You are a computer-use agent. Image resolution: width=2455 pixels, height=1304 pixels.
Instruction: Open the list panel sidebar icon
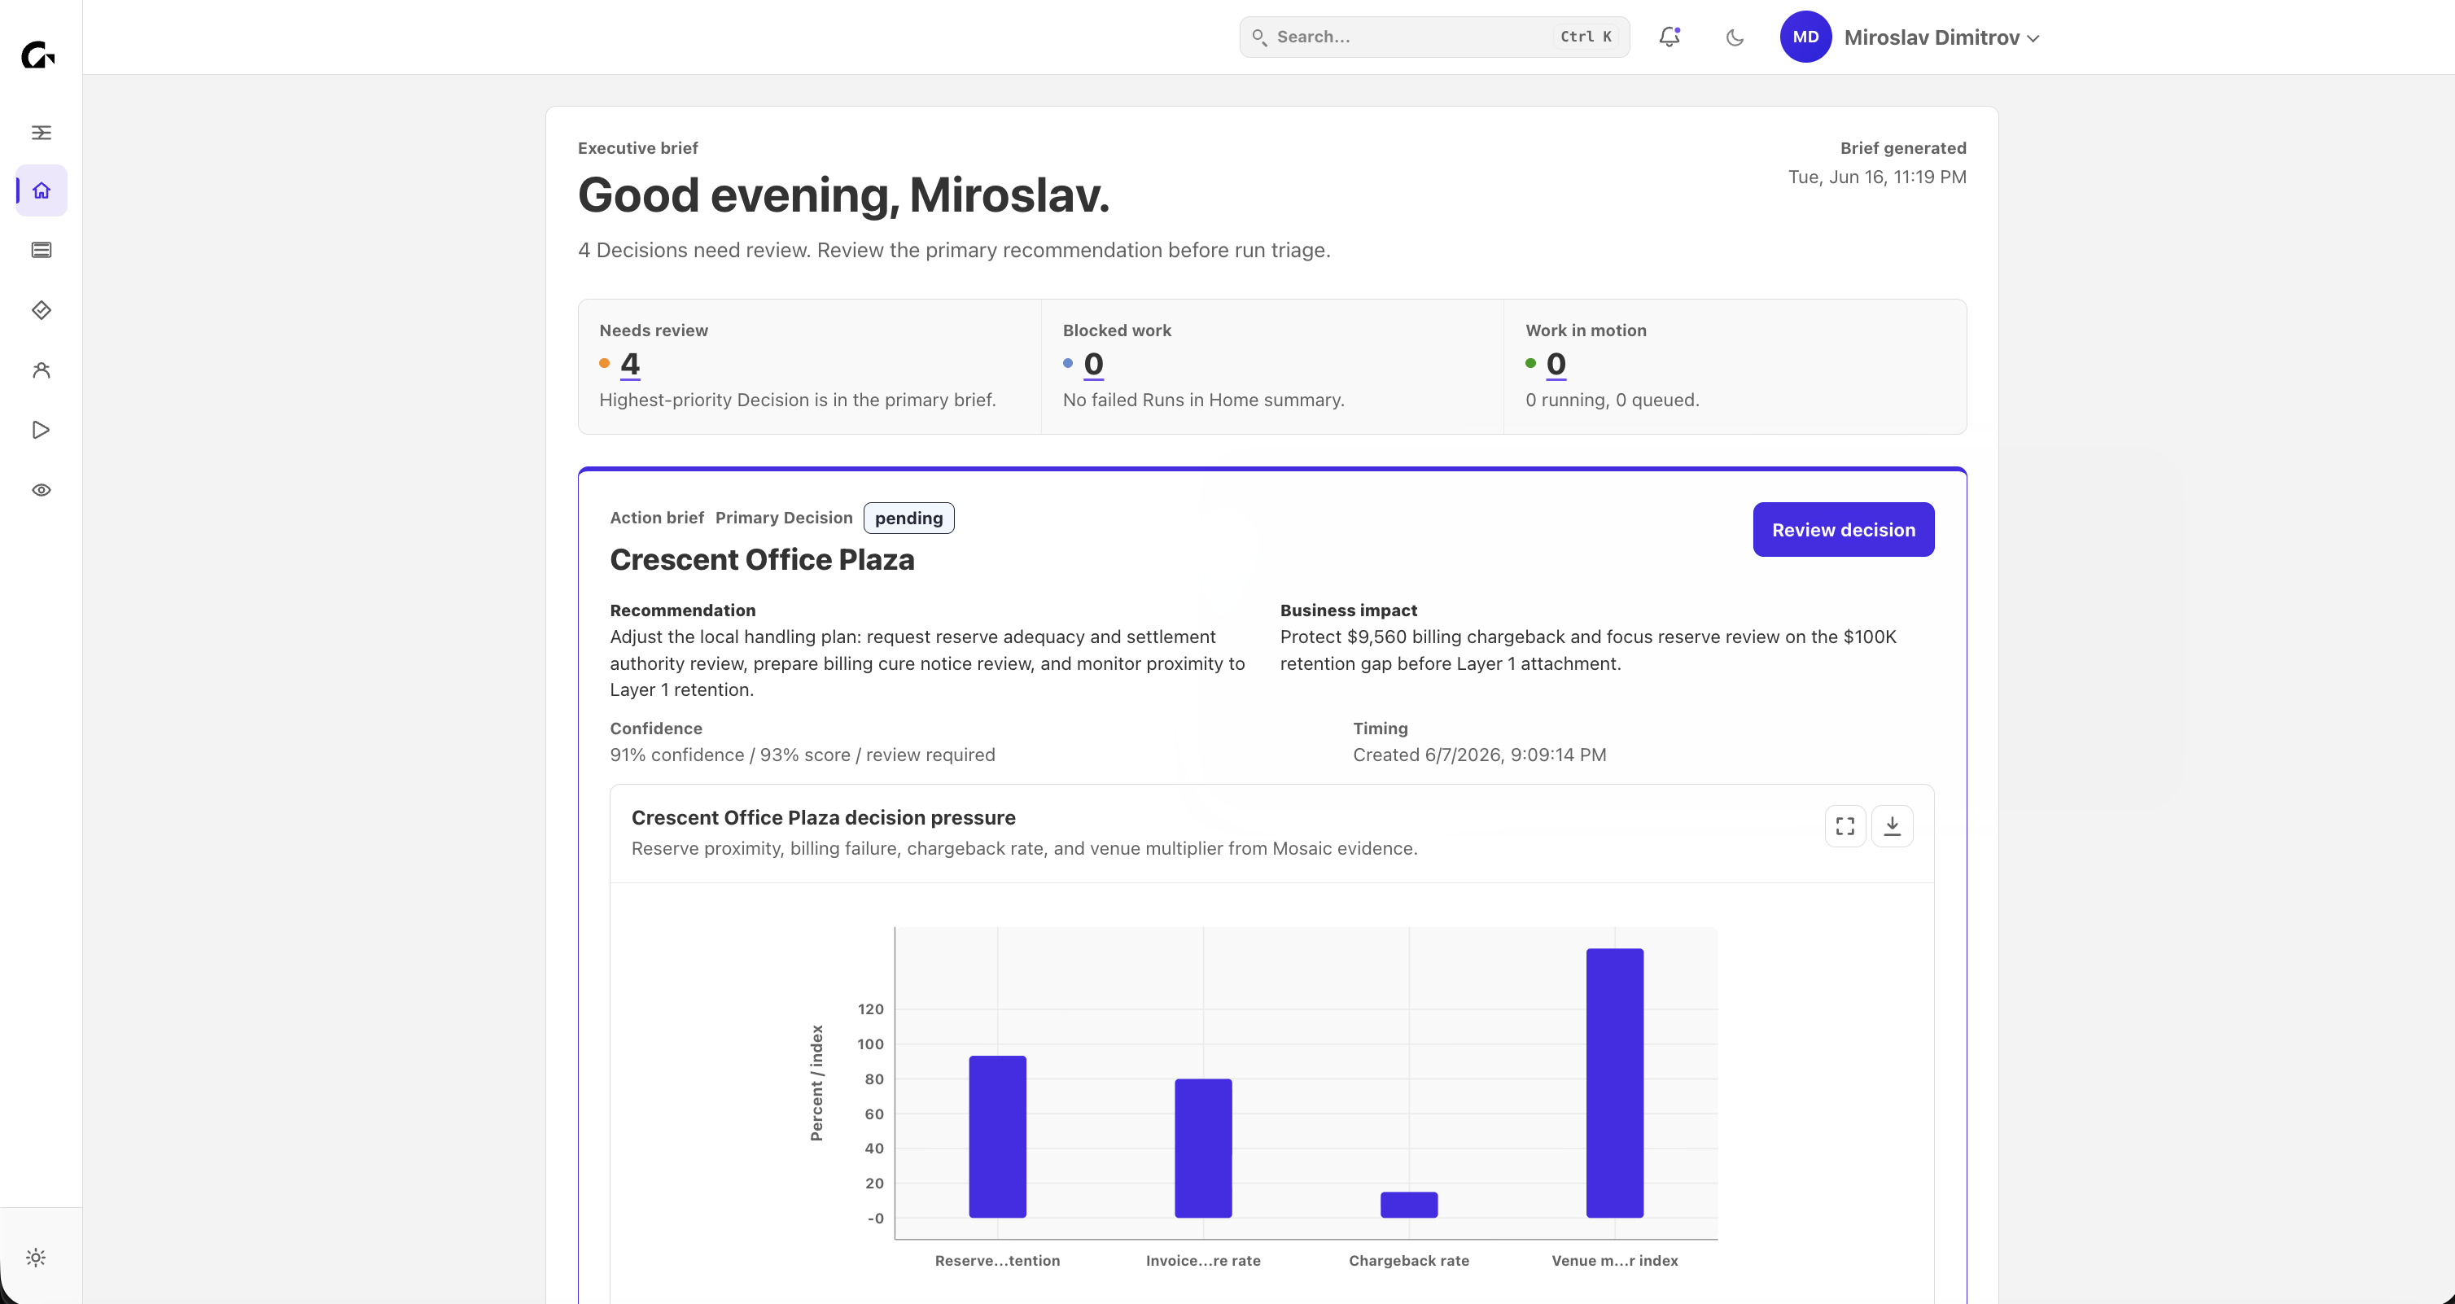41,250
